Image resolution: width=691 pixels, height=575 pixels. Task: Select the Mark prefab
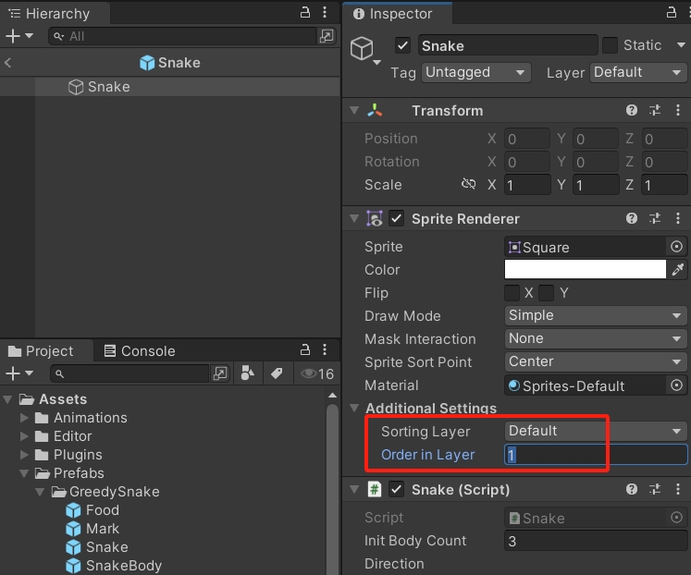click(x=93, y=529)
